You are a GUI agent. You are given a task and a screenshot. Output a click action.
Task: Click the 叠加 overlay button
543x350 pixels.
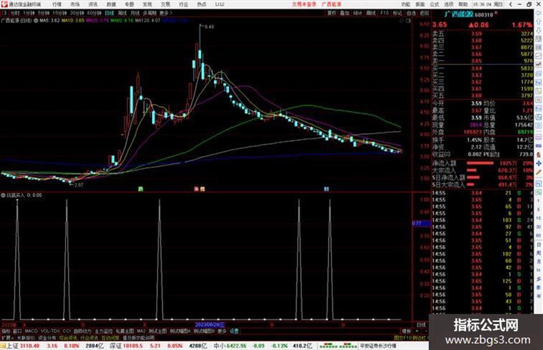point(345,13)
